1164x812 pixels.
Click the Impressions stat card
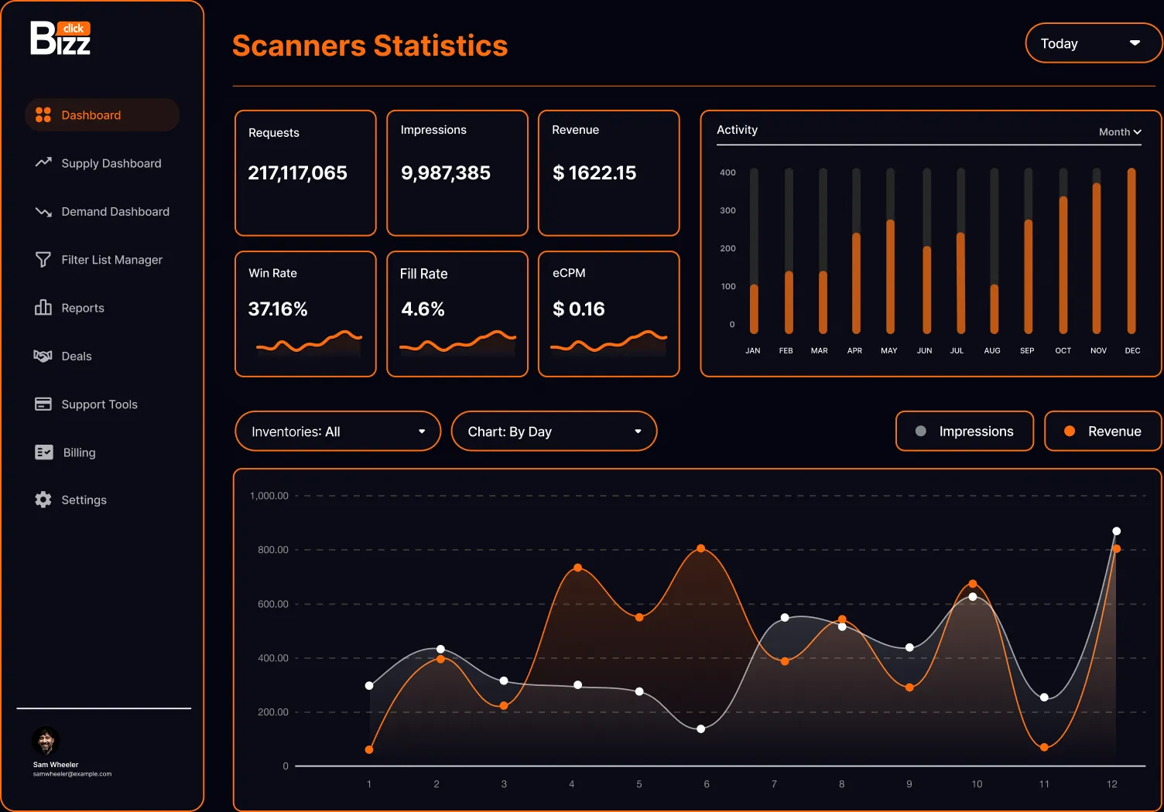(x=457, y=172)
